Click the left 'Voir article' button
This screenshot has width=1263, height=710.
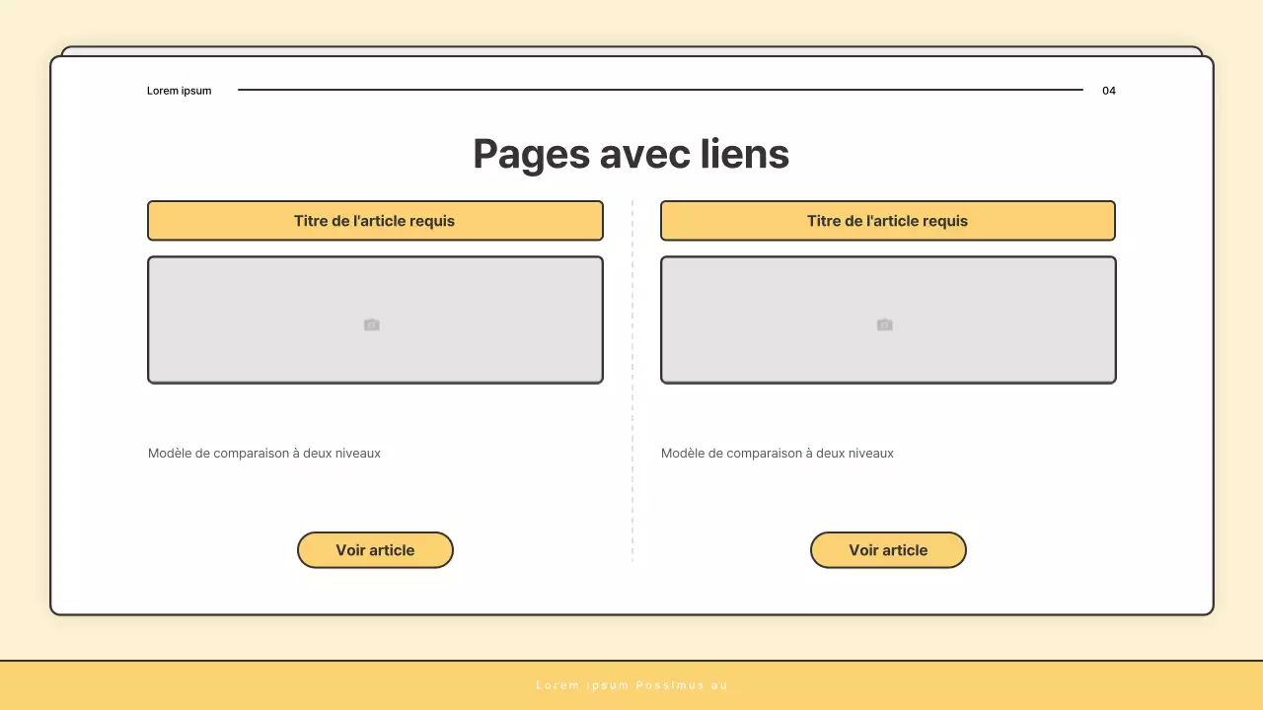[x=375, y=549]
